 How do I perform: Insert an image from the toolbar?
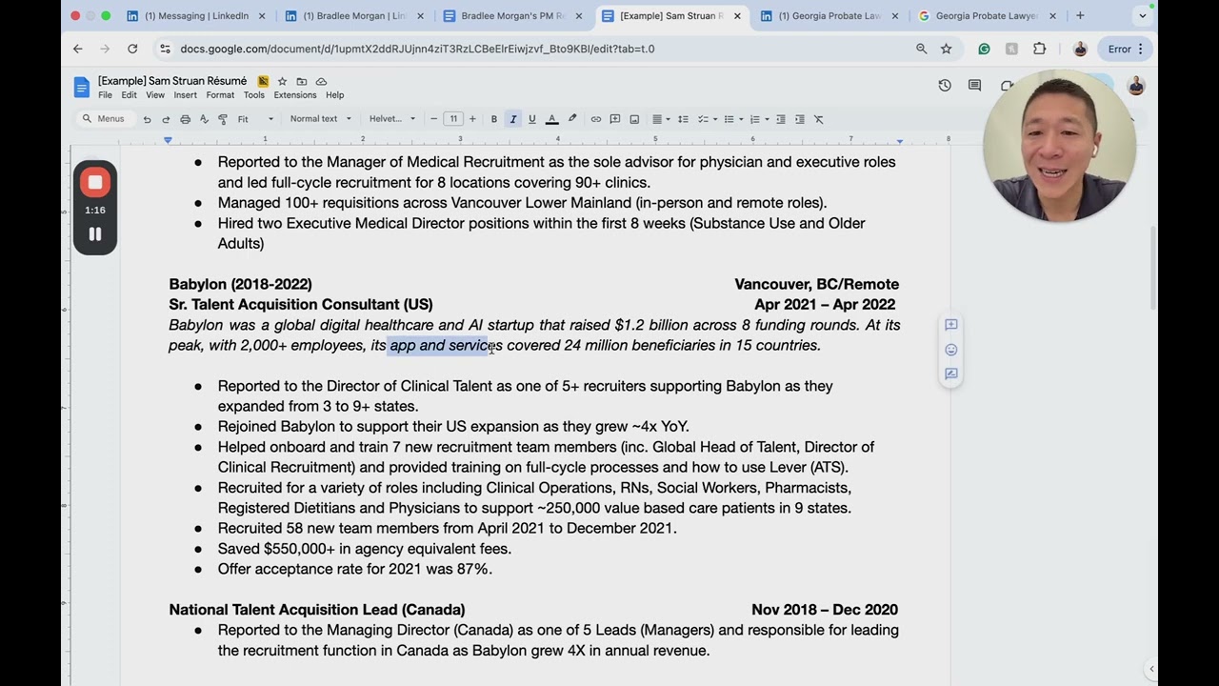pos(634,119)
